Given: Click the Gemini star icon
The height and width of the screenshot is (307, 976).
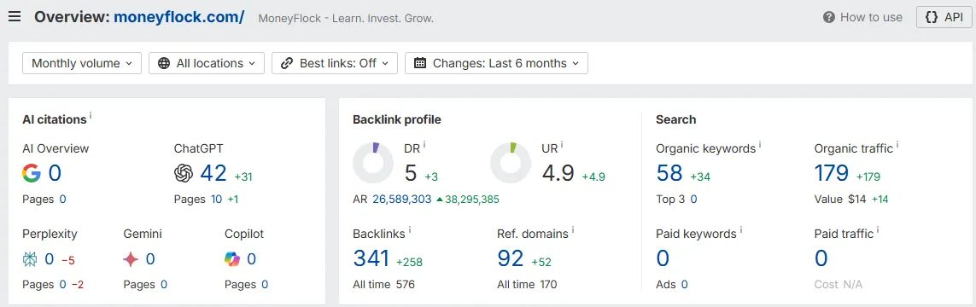Looking at the screenshot, I should (131, 259).
